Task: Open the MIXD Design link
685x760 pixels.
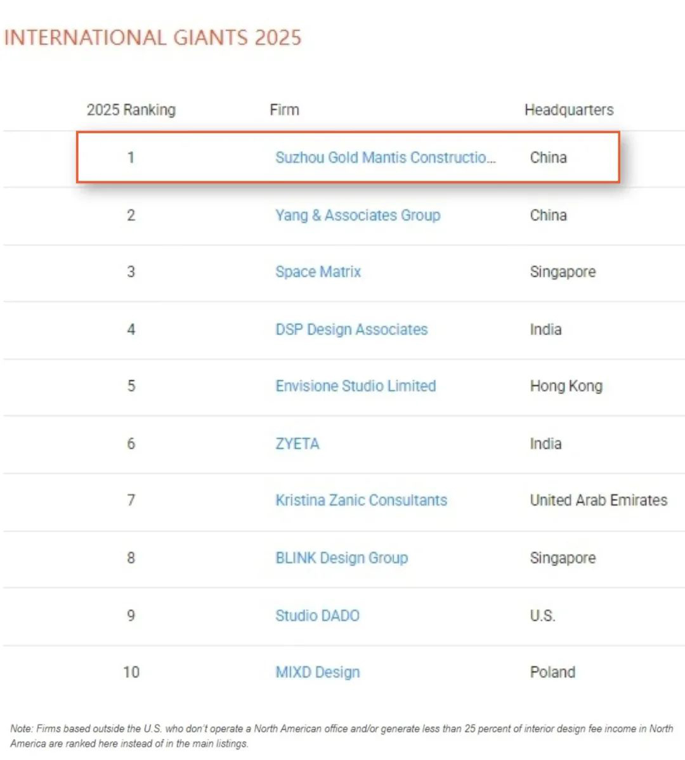Action: pyautogui.click(x=317, y=672)
